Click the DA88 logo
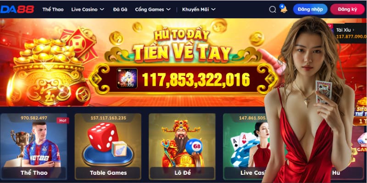 (x=17, y=9)
